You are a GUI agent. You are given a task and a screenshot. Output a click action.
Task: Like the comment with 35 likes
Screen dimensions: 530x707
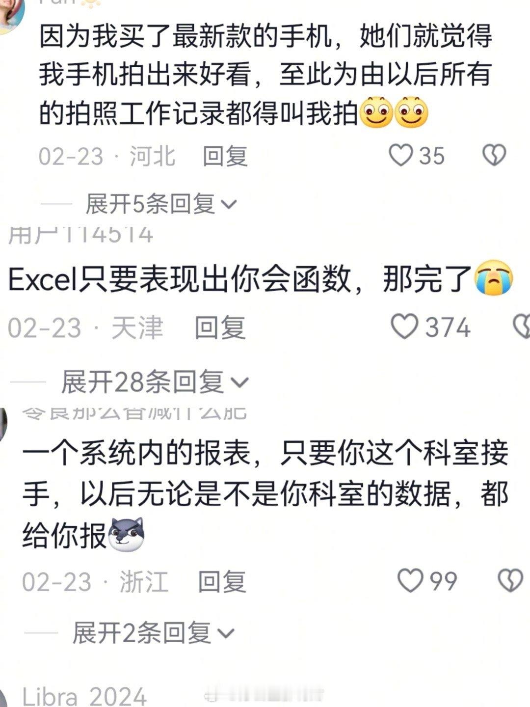(401, 156)
